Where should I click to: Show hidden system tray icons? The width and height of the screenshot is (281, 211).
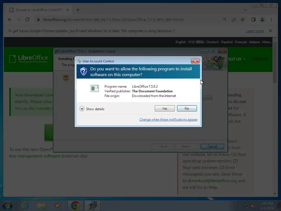pos(240,206)
